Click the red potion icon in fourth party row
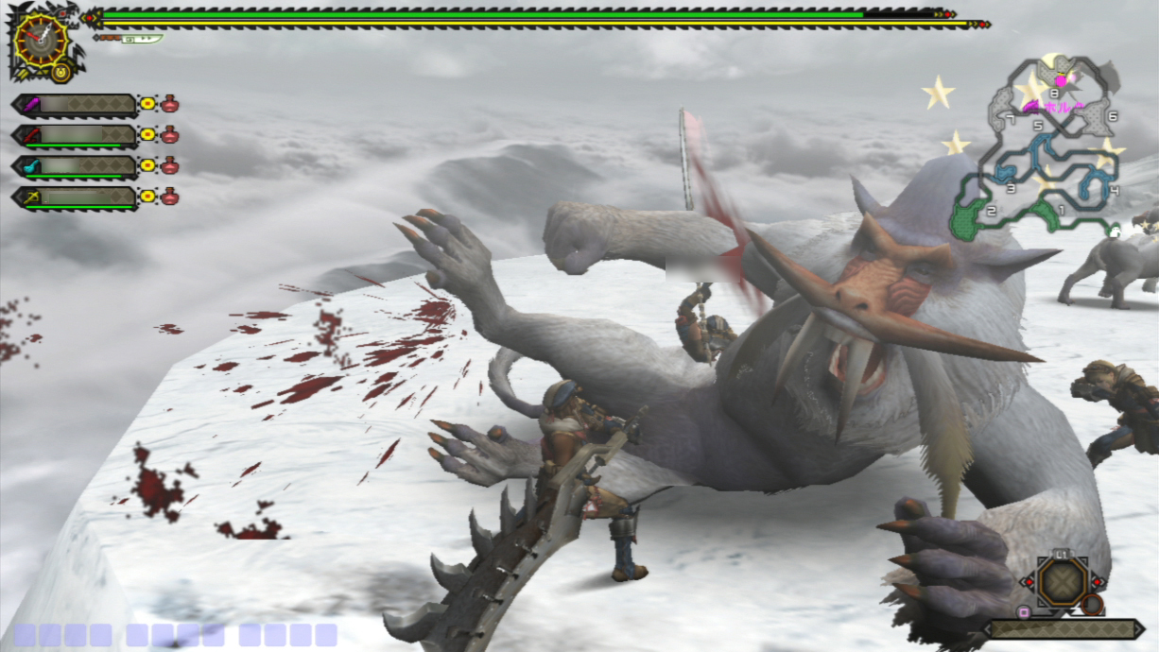This screenshot has height=652, width=1159. (170, 197)
